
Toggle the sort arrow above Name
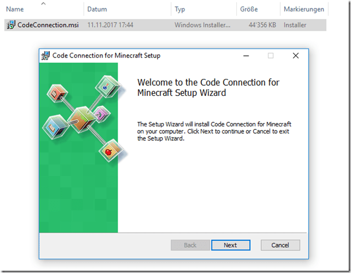(44, 3)
